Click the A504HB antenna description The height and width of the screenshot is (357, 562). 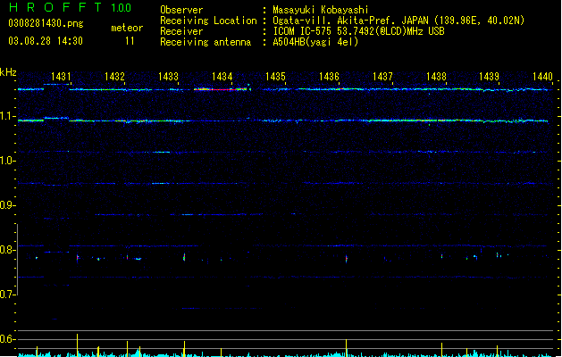pos(315,42)
